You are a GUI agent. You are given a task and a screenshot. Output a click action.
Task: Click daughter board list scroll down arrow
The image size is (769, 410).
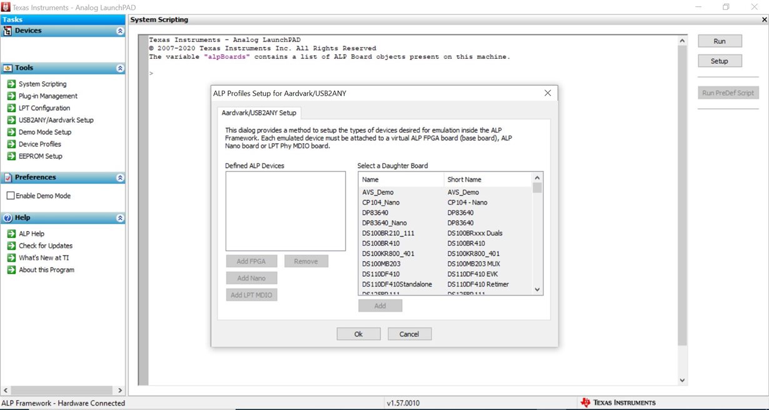[x=537, y=290]
